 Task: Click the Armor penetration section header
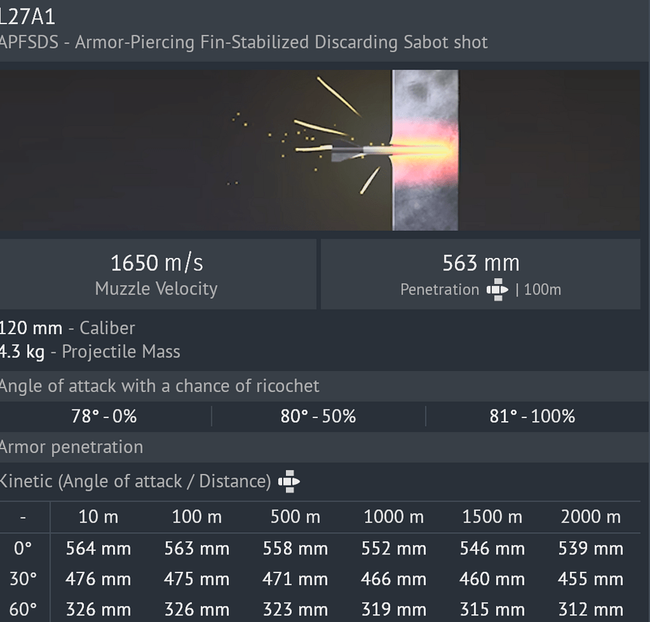tap(71, 447)
